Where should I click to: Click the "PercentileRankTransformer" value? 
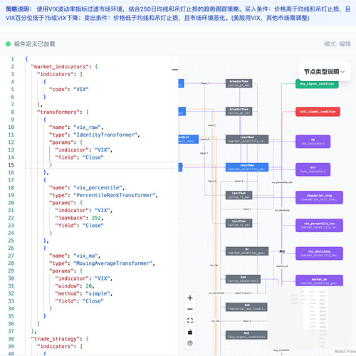tap(115, 195)
